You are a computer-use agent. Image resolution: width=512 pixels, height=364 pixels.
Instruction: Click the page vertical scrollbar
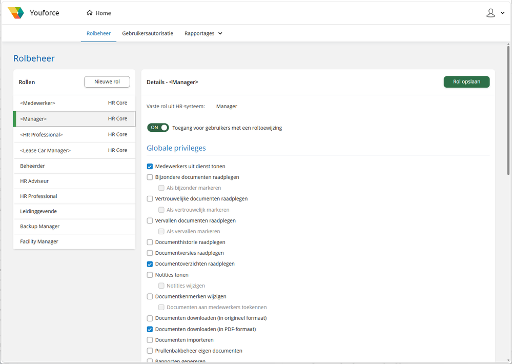pos(508,110)
